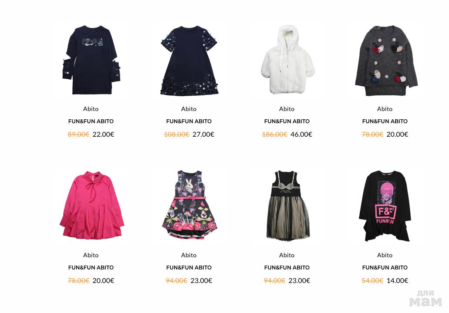Screen dimensions: 449x313
Task: Open the floral rabbit print dress image
Action: click(x=189, y=205)
